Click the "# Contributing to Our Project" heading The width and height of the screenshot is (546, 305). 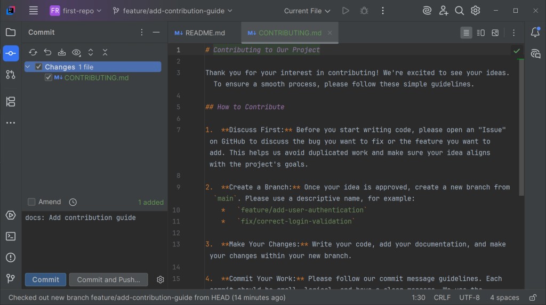(262, 50)
